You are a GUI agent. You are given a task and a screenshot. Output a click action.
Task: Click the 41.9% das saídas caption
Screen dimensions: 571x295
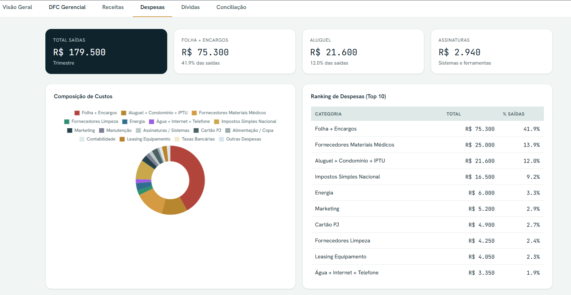click(x=201, y=63)
